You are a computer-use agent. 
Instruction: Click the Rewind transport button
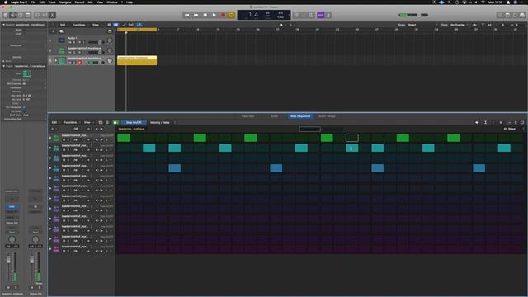(x=187, y=15)
